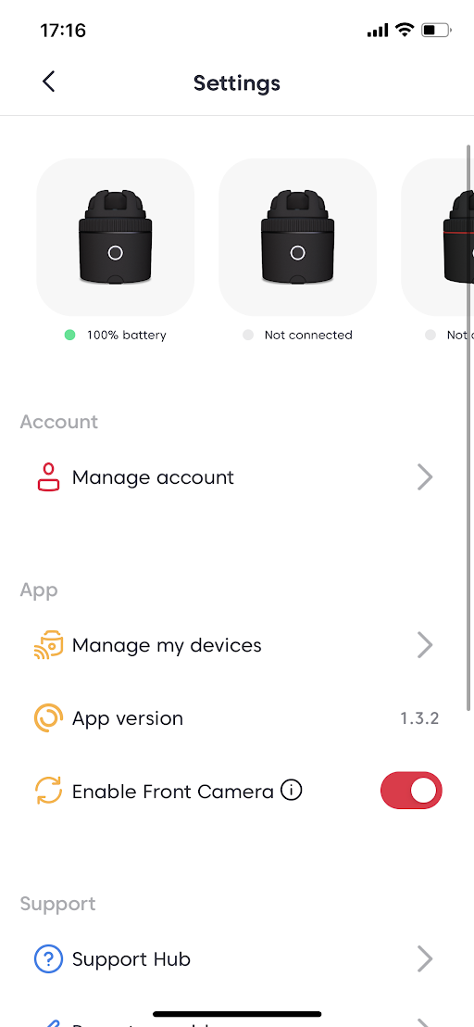This screenshot has width=474, height=1027.
Task: Expand Manage account with its chevron
Action: 425,477
